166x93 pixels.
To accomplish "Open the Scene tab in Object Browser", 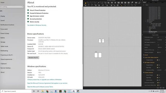I will pos(144,2).
